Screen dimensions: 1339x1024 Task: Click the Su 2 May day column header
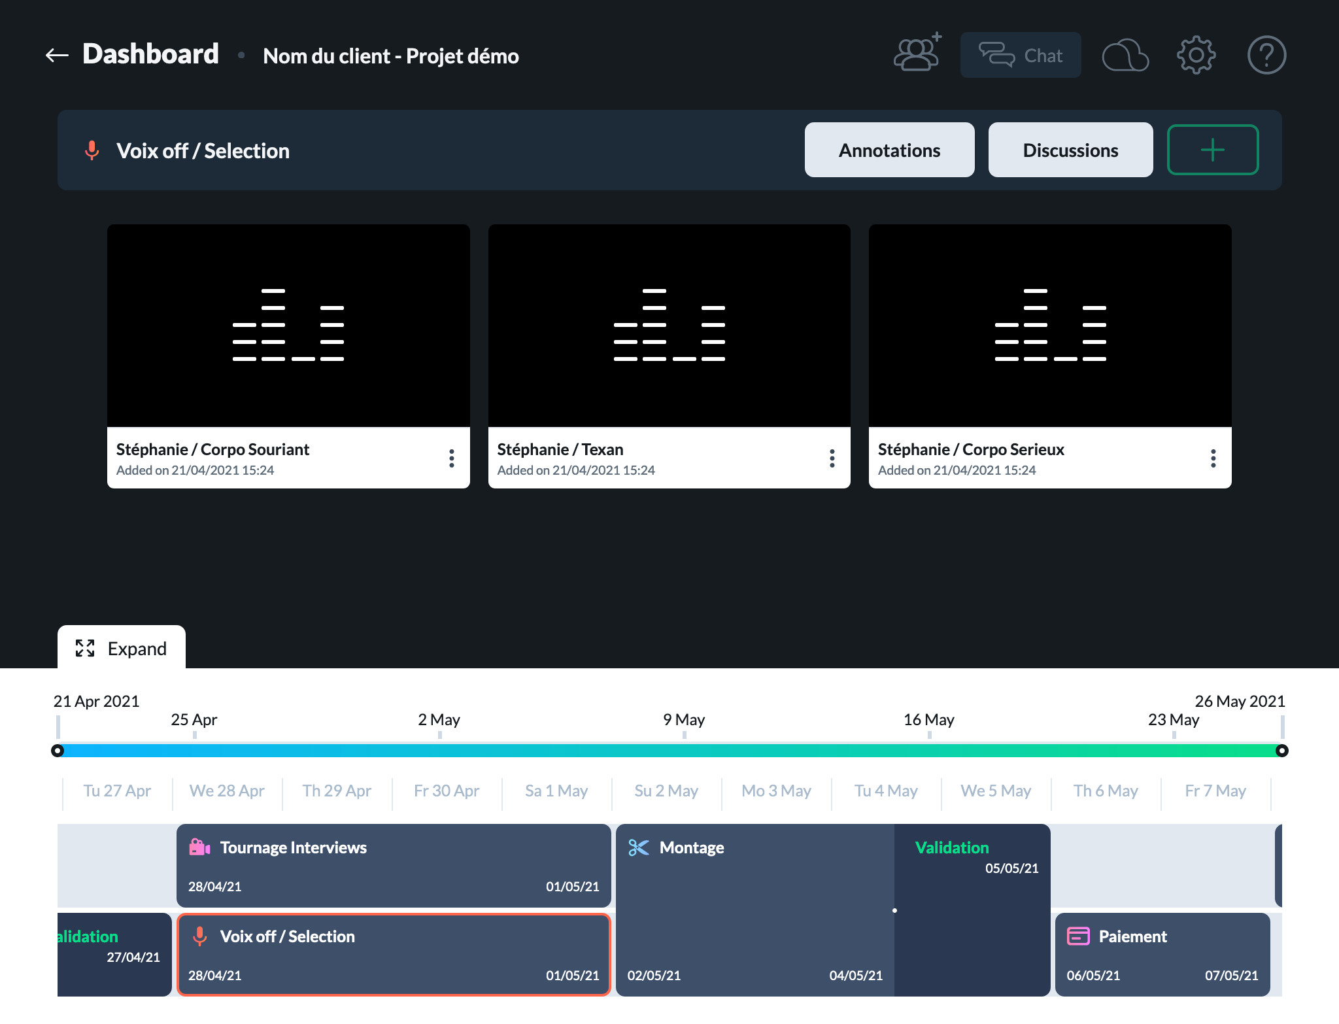666,791
